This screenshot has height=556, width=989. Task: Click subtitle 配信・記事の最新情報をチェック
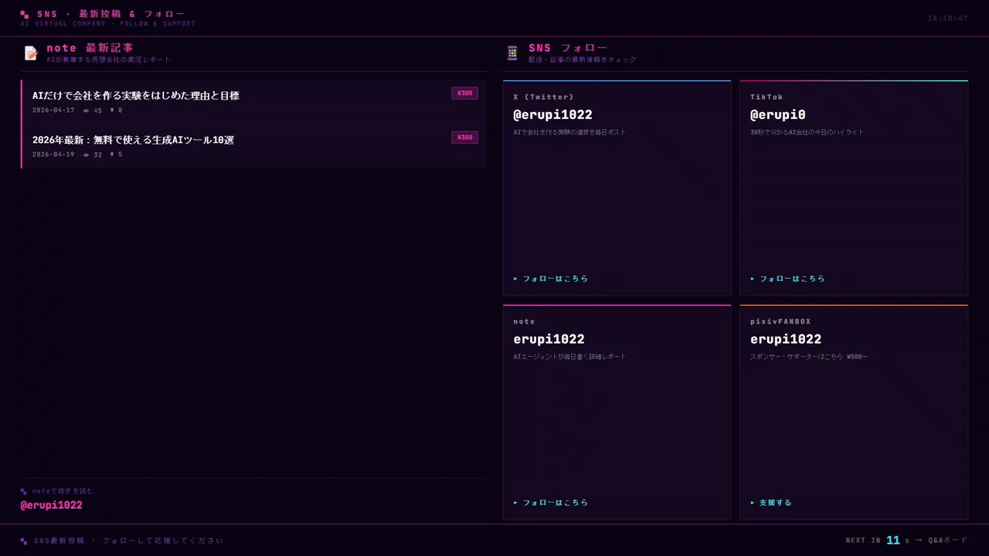point(583,59)
